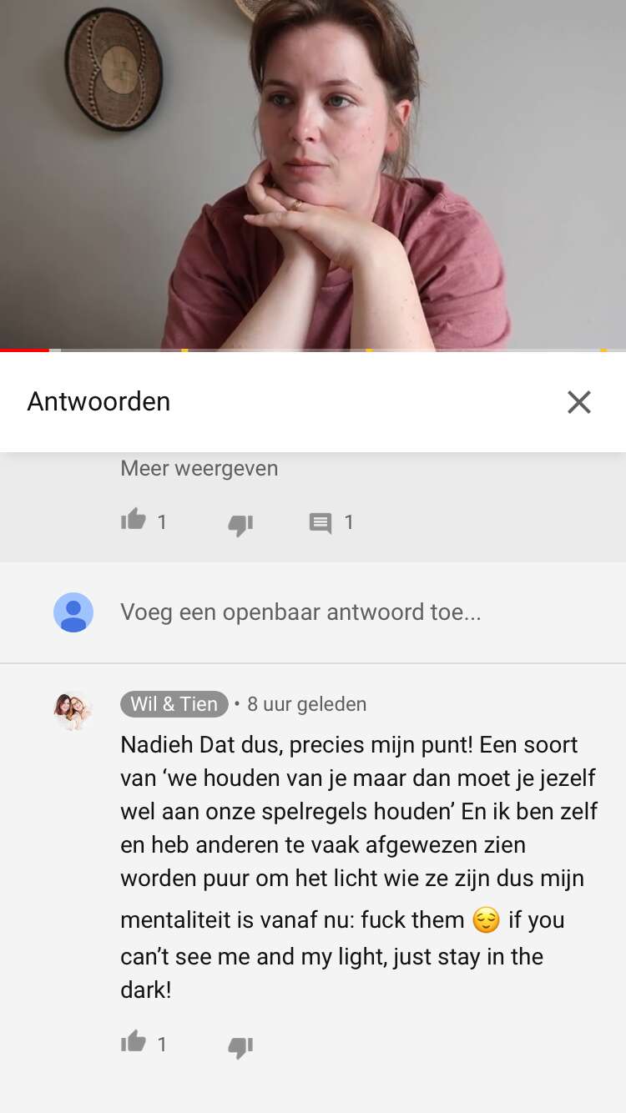Click the Antwoorden header title
626x1113 pixels.
click(x=98, y=401)
